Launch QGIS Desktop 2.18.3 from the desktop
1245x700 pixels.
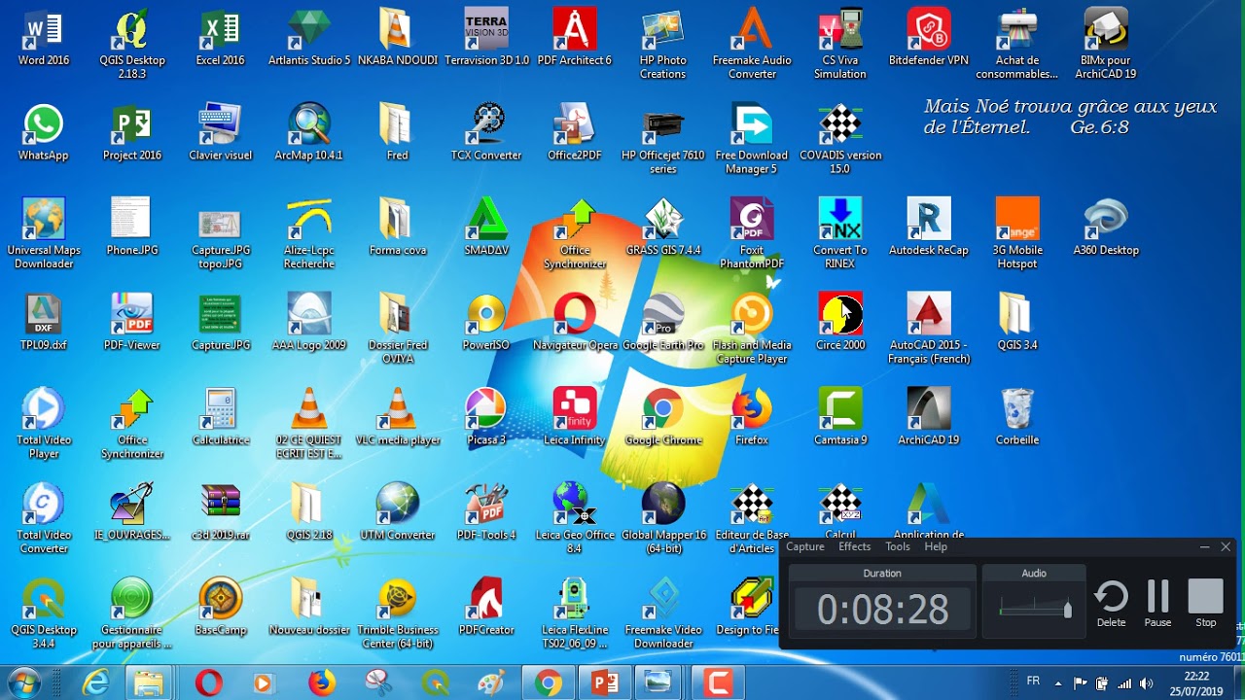132,44
